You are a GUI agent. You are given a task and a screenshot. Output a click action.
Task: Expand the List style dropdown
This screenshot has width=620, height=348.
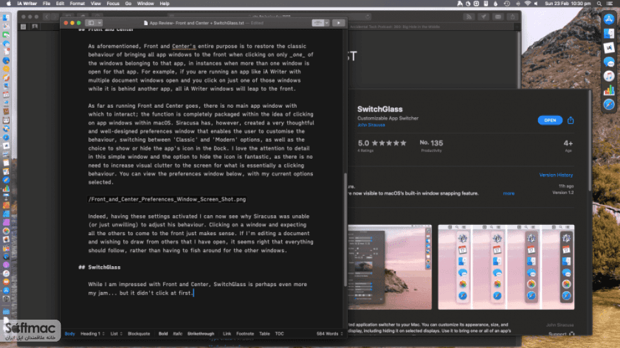pos(116,334)
